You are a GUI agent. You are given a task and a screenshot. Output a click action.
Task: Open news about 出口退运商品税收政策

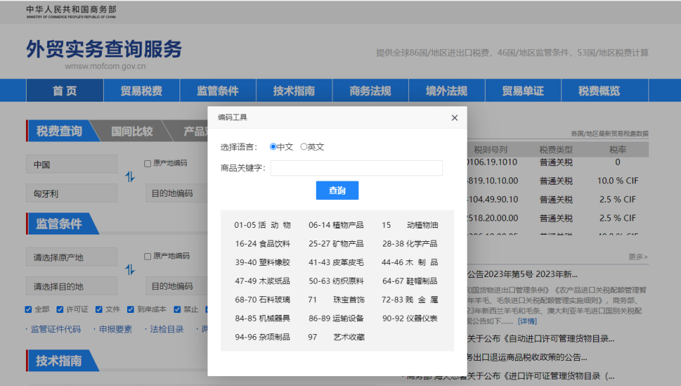(527, 357)
